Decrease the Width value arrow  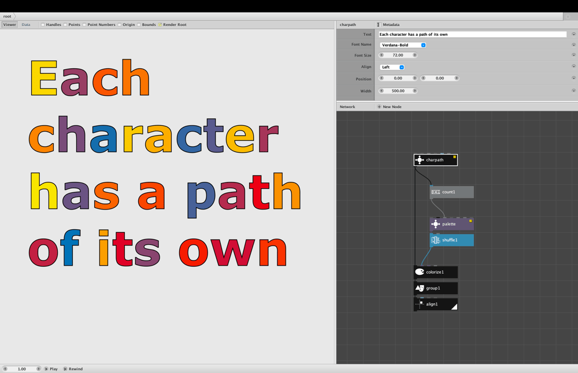tap(381, 91)
